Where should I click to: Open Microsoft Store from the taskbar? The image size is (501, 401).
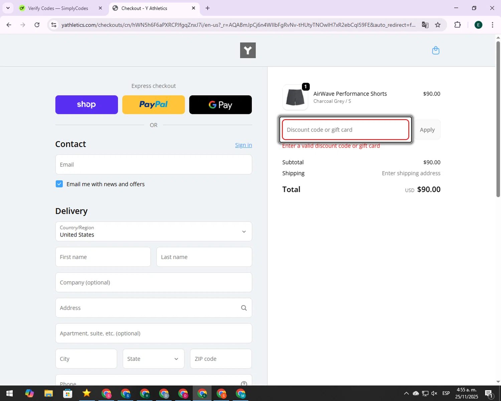coord(68,393)
